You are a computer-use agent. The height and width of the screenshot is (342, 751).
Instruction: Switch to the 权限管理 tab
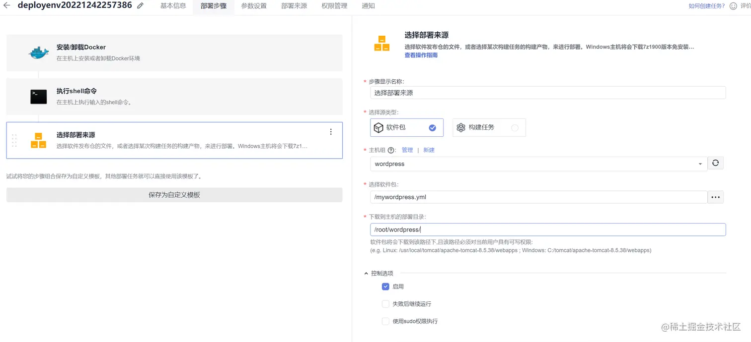click(334, 6)
